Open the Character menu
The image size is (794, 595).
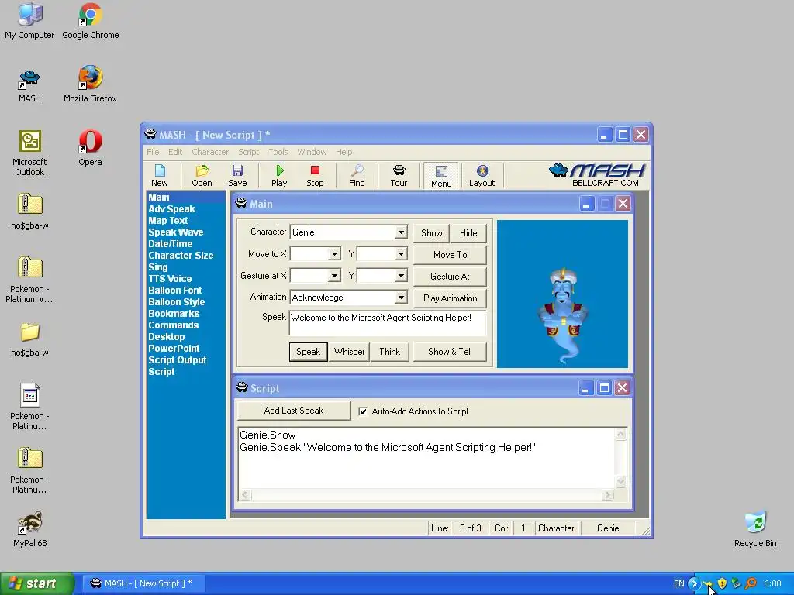210,152
